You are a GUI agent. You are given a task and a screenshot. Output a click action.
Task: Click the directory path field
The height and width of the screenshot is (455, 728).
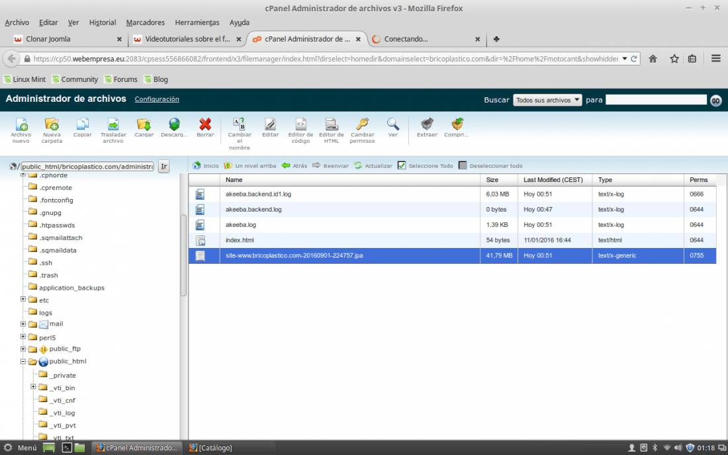pos(87,167)
